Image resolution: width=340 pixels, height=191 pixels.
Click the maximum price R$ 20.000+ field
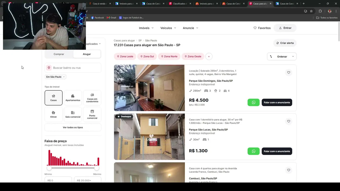pos(88,180)
